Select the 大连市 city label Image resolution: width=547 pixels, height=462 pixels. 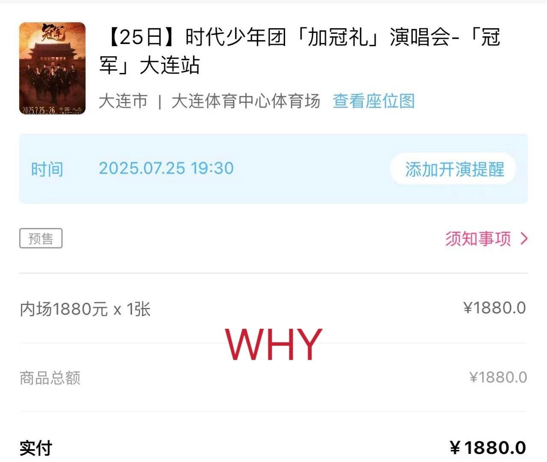coord(123,101)
